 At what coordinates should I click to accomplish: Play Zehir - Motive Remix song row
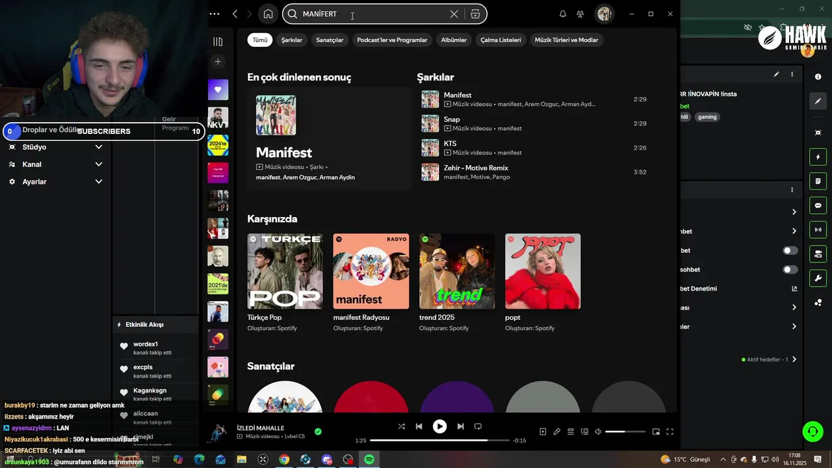(534, 172)
